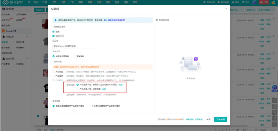
Task: Select 直接复制 radio option
Action: click(74, 56)
